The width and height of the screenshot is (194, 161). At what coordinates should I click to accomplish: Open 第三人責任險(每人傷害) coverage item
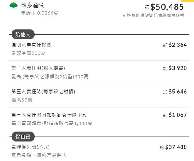[x=38, y=68]
